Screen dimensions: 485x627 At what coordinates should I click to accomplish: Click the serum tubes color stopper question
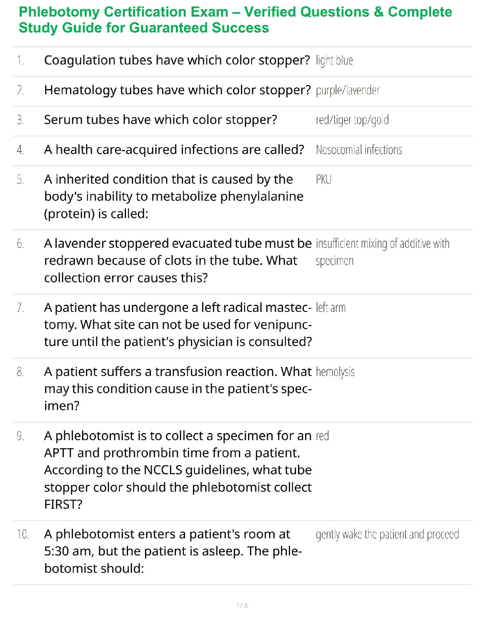160,120
